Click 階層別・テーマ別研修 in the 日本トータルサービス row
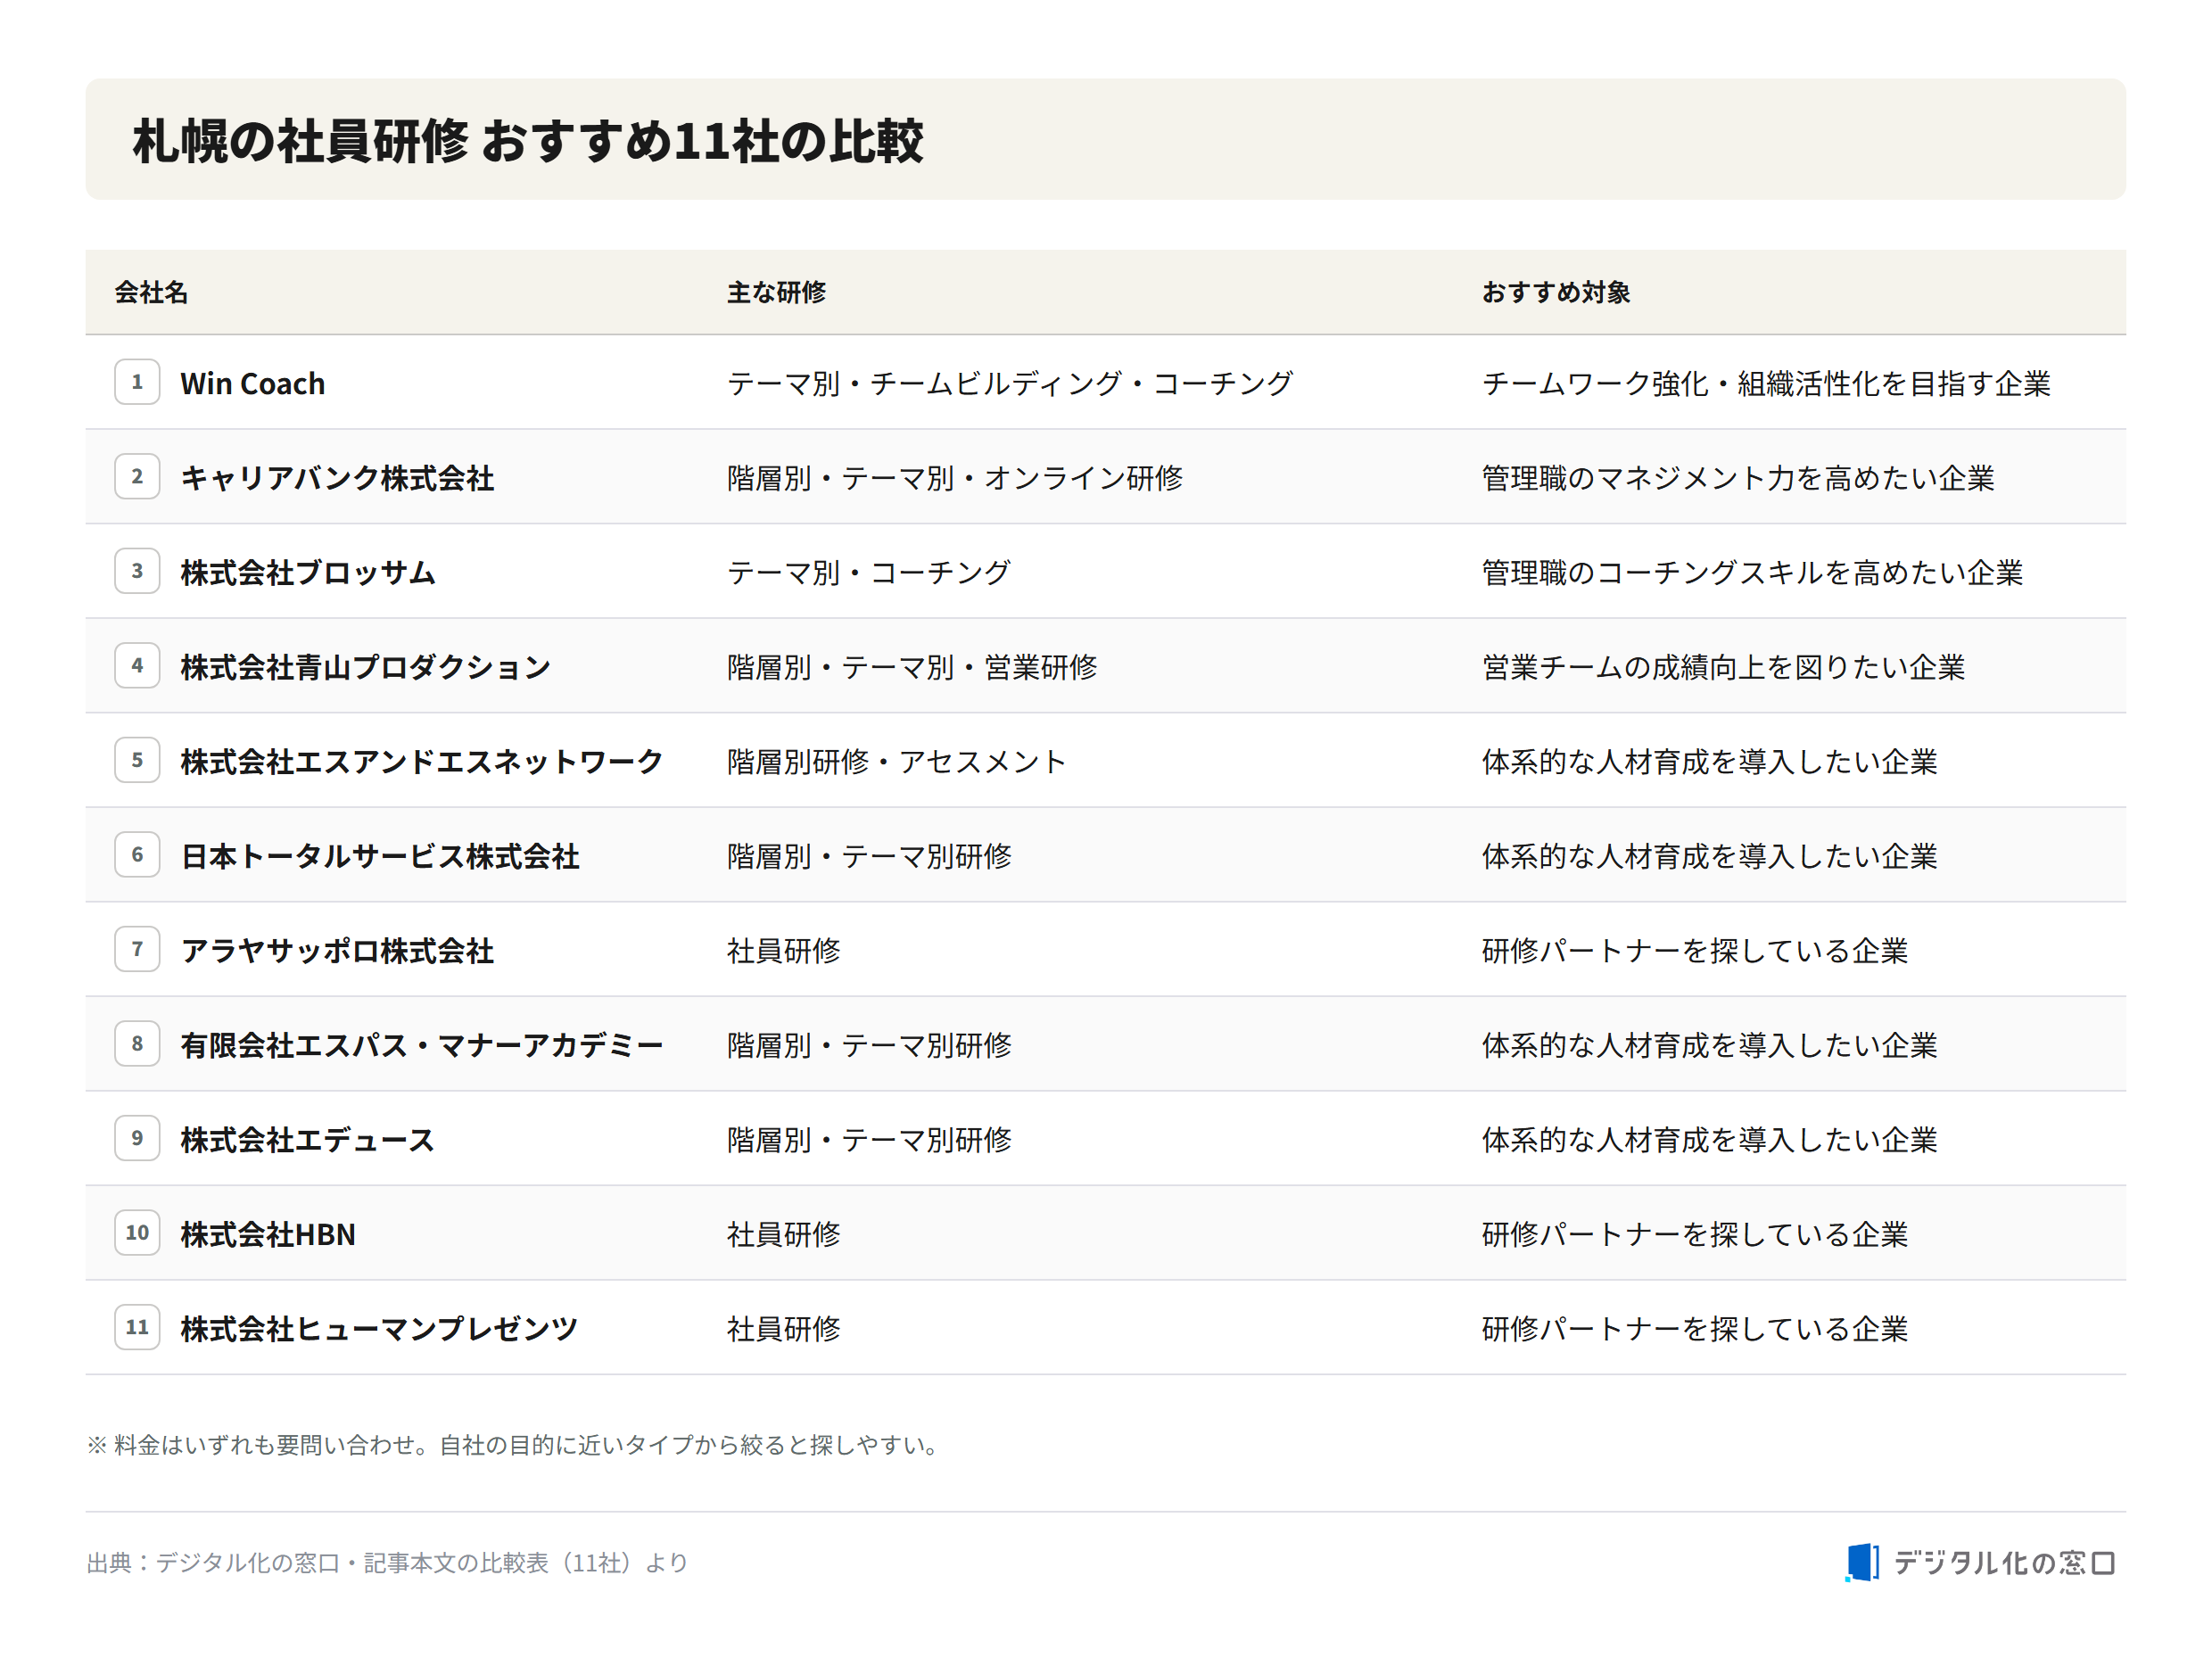Image resolution: width=2212 pixels, height=1666 pixels. coord(869,856)
